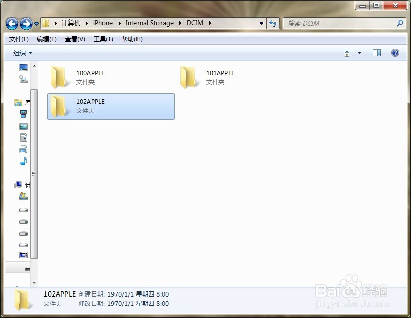This screenshot has height=318, width=411.
Task: Select DCIM in the address breadcrumb
Action: pos(195,23)
